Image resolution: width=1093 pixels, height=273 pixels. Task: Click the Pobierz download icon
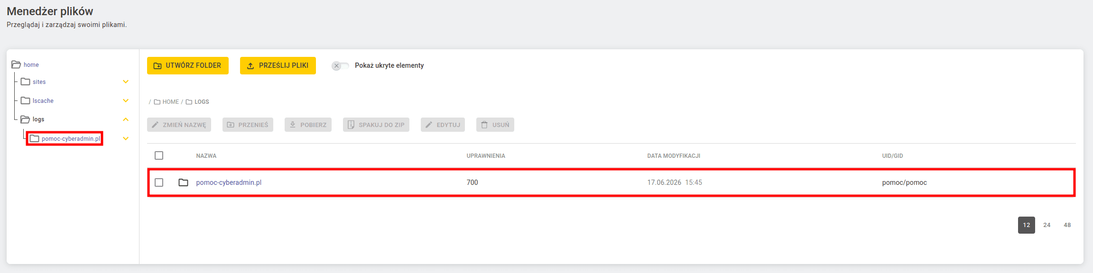click(293, 125)
